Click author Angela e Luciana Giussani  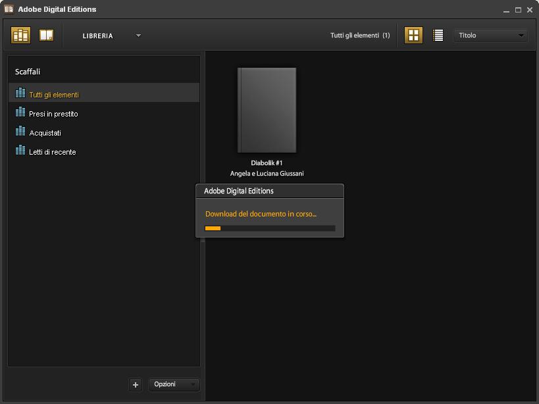[267, 174]
